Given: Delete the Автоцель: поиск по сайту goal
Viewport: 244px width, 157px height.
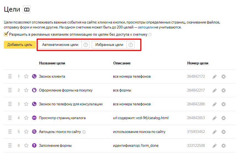Looking at the screenshot, I should click(x=224, y=132).
